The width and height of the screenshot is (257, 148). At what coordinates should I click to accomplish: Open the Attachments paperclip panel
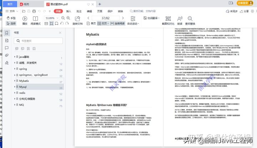pyautogui.click(x=7, y=55)
